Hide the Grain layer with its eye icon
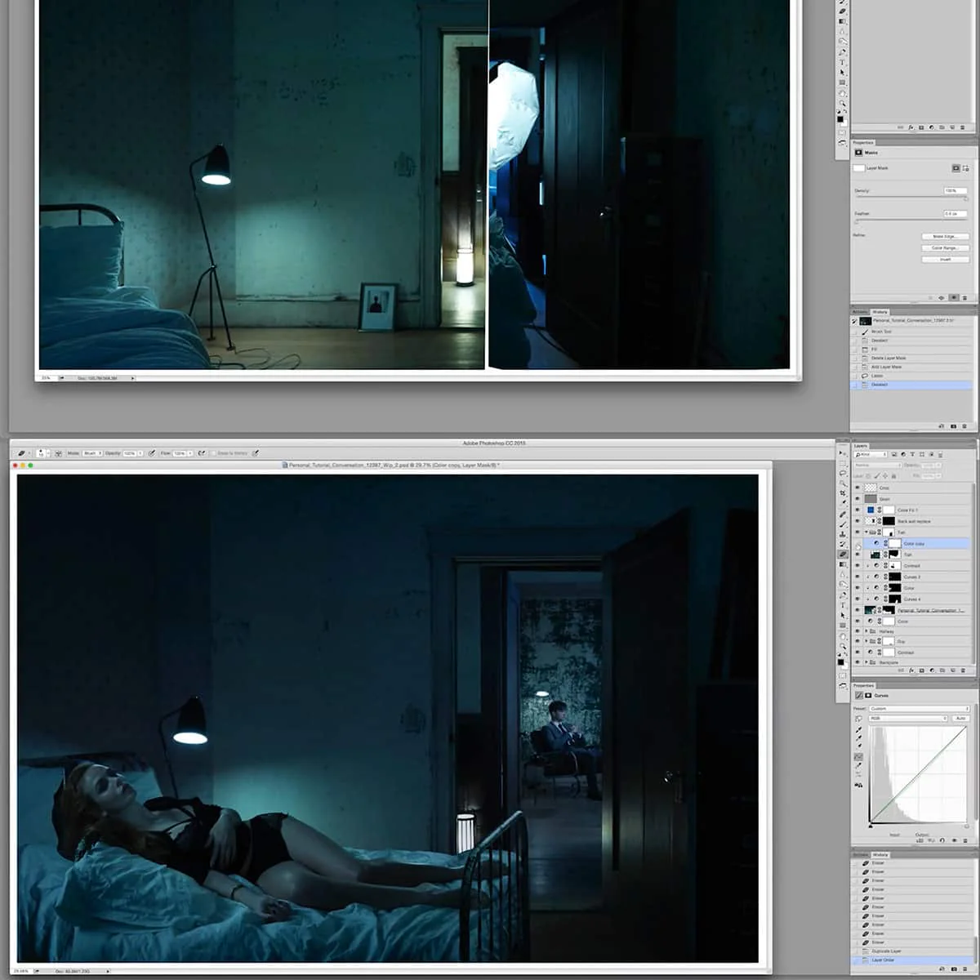Screen dimensions: 980x980 [x=857, y=499]
